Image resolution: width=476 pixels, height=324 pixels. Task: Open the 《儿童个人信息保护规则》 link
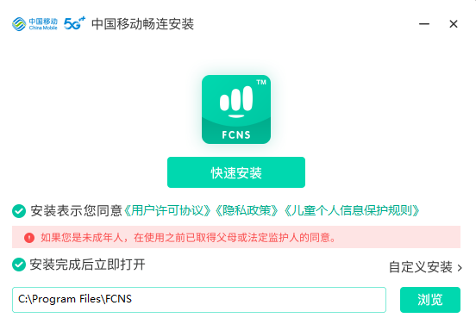click(352, 210)
